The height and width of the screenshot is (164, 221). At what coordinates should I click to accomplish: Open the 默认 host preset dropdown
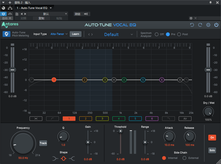[48, 14]
